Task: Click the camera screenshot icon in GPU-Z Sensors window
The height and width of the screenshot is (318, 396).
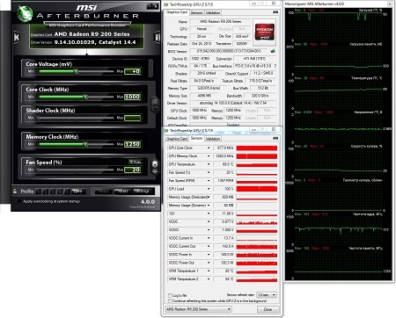Action: point(275,138)
